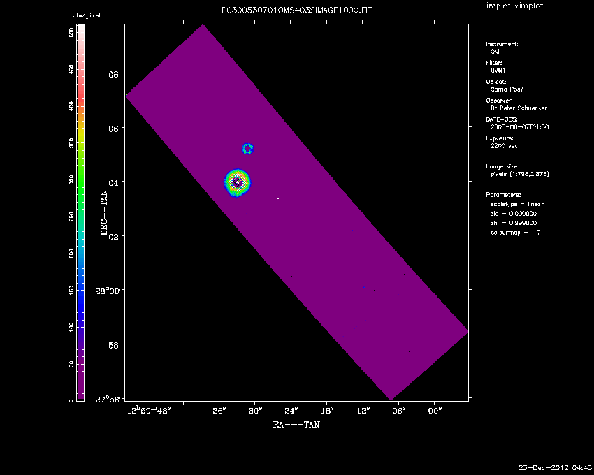Click the small ring-shaped source above the bright star

coord(247,149)
